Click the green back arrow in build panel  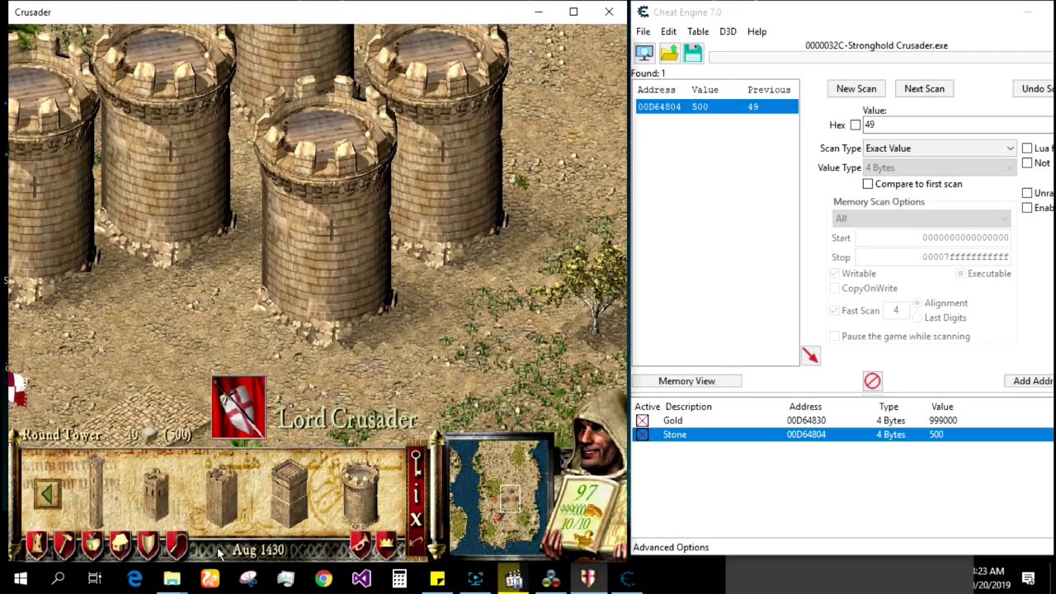click(x=47, y=495)
